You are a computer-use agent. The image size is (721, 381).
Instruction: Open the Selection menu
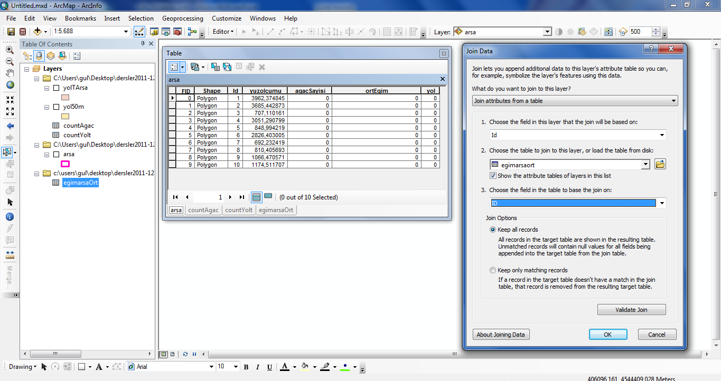click(141, 18)
